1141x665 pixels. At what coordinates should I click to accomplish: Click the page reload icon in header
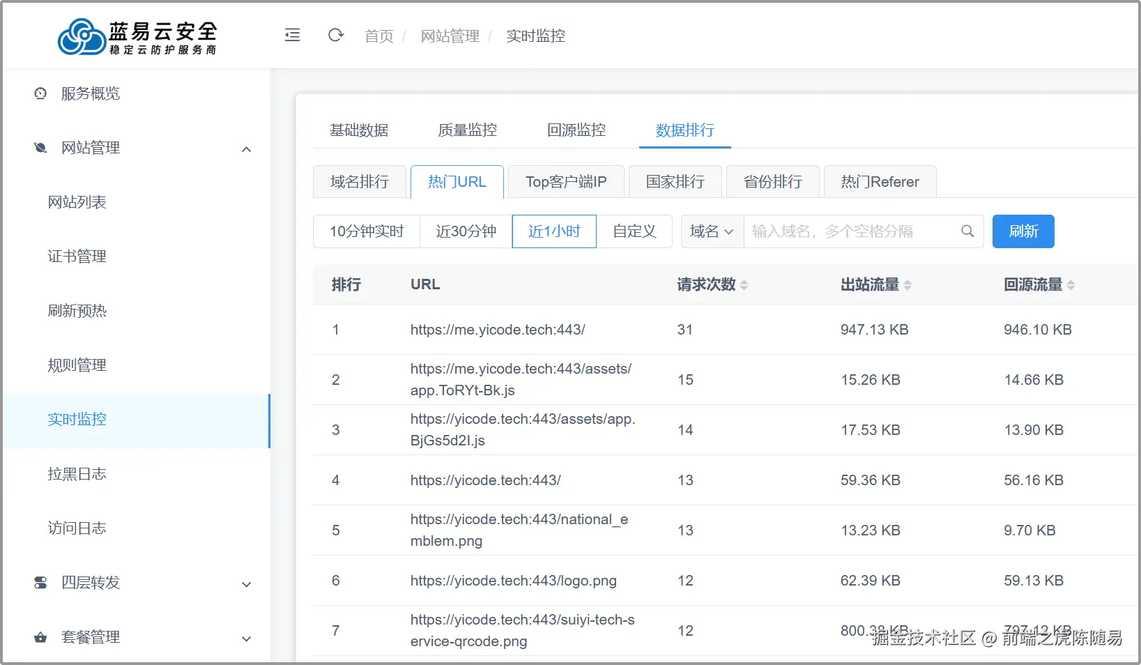coord(336,36)
